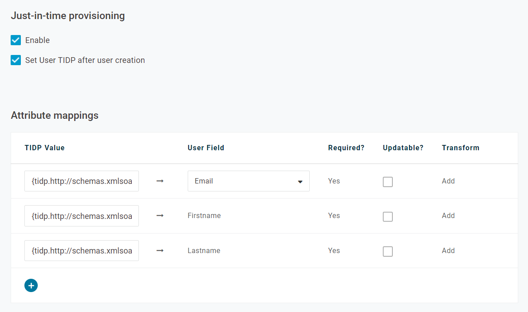Click the Attribute mappings section heading
Screen dimensions: 528x312
[x=55, y=115]
